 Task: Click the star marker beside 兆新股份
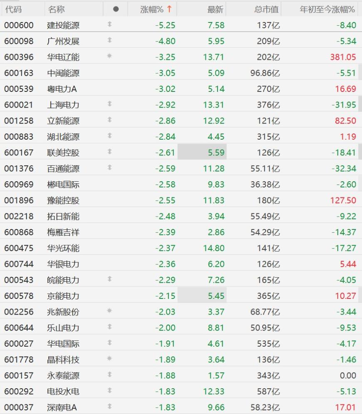click(109, 311)
